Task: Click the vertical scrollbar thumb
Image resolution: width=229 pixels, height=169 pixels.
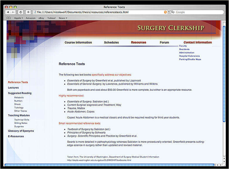Action: pos(224,74)
